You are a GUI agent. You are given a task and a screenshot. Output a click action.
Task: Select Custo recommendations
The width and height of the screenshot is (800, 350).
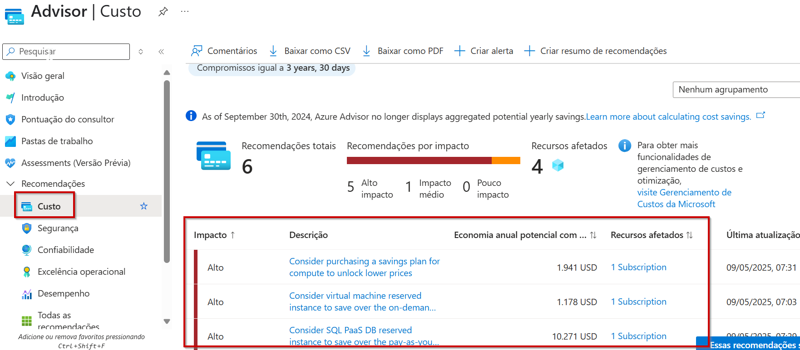(49, 206)
